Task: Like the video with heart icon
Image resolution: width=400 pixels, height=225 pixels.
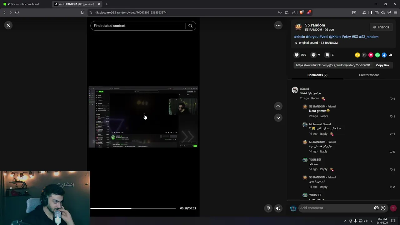Action: 297,55
